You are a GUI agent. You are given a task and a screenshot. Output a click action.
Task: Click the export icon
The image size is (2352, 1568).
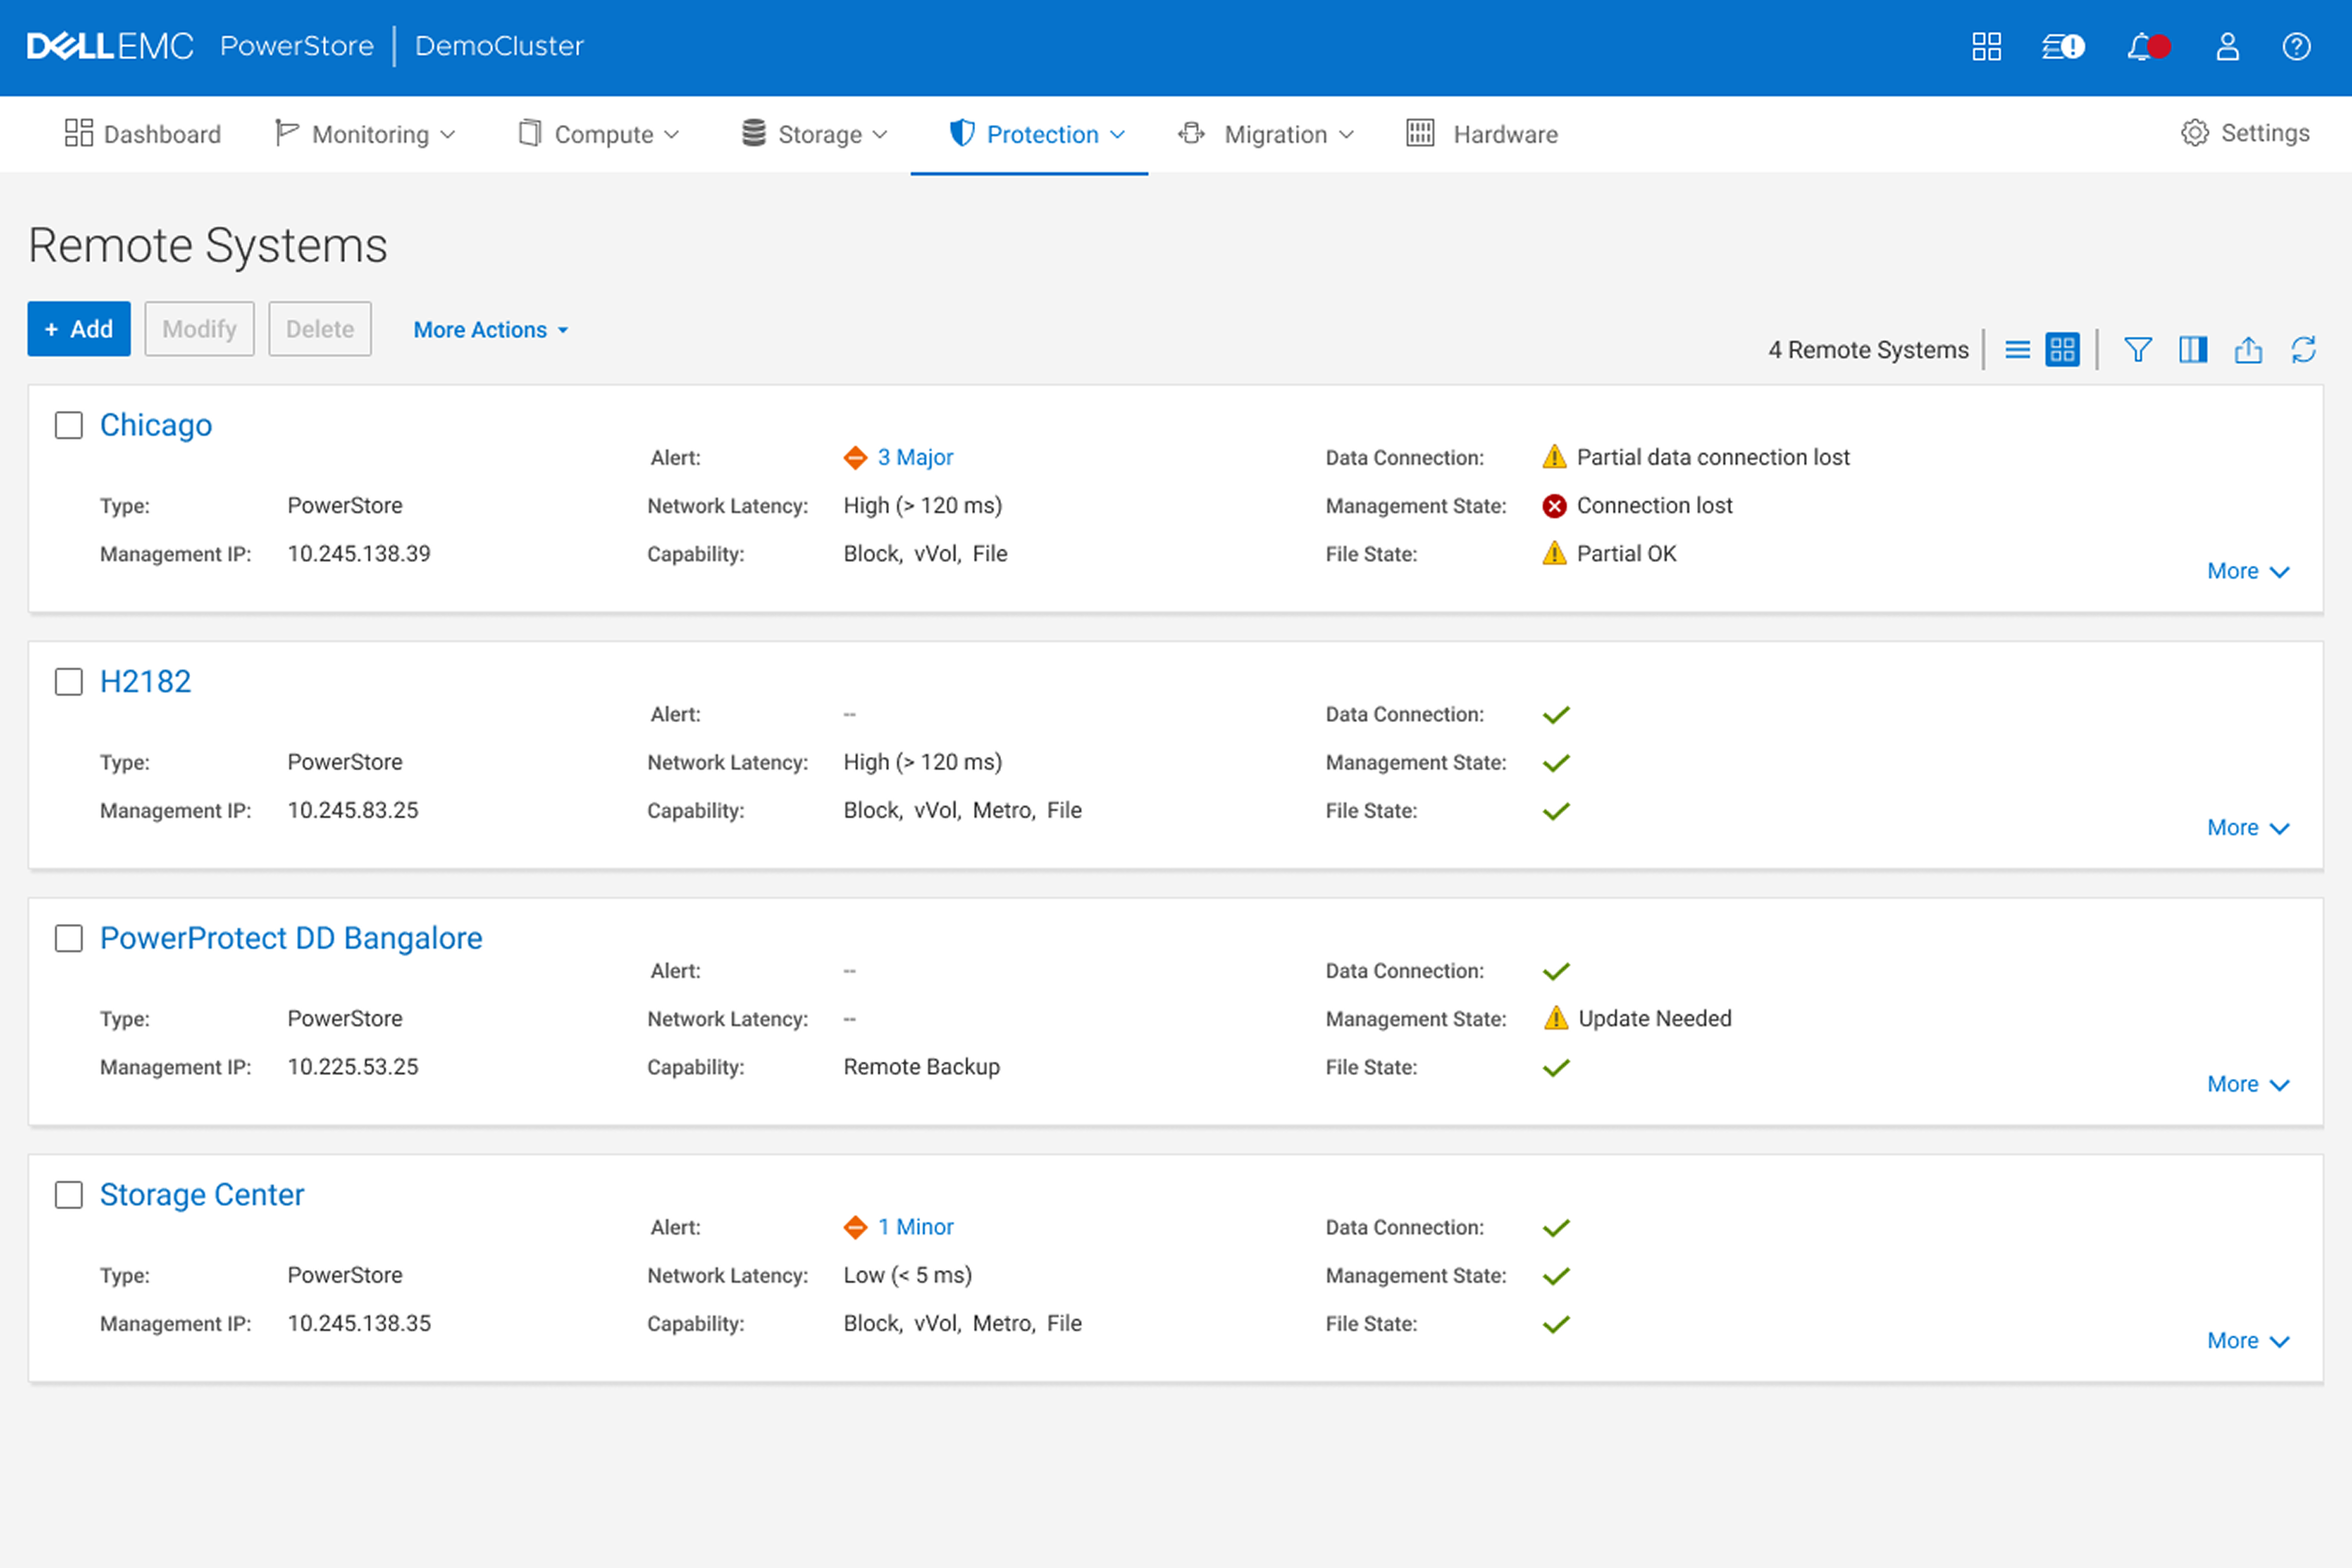(2248, 349)
